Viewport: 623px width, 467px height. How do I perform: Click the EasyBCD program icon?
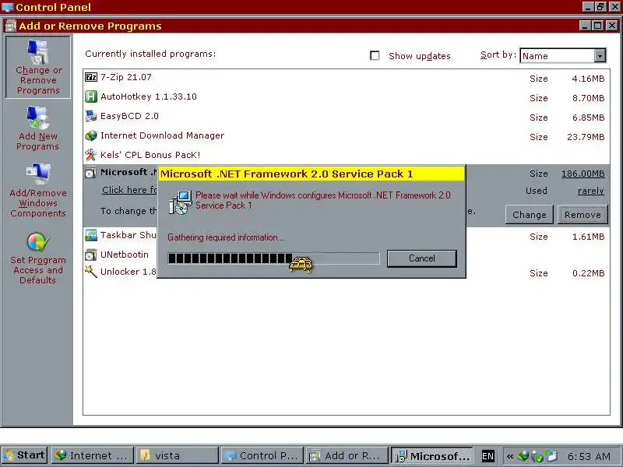point(91,116)
